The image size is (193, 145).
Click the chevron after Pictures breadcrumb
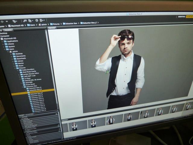tap(61, 24)
